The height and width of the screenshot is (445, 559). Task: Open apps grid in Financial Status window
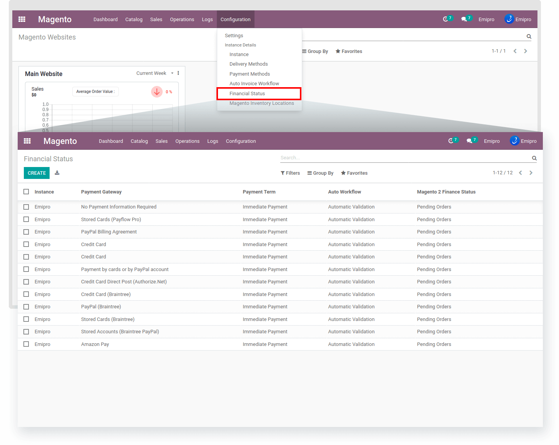click(x=27, y=141)
